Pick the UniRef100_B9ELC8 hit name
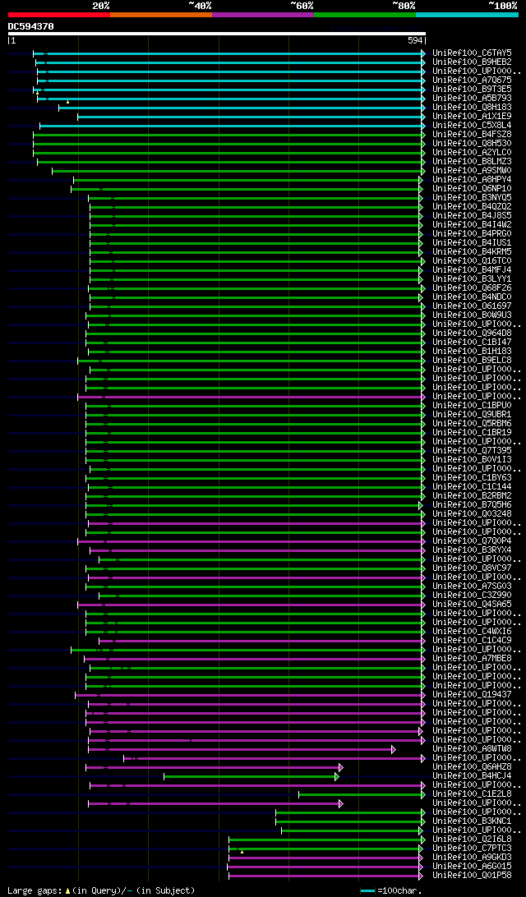 473,361
